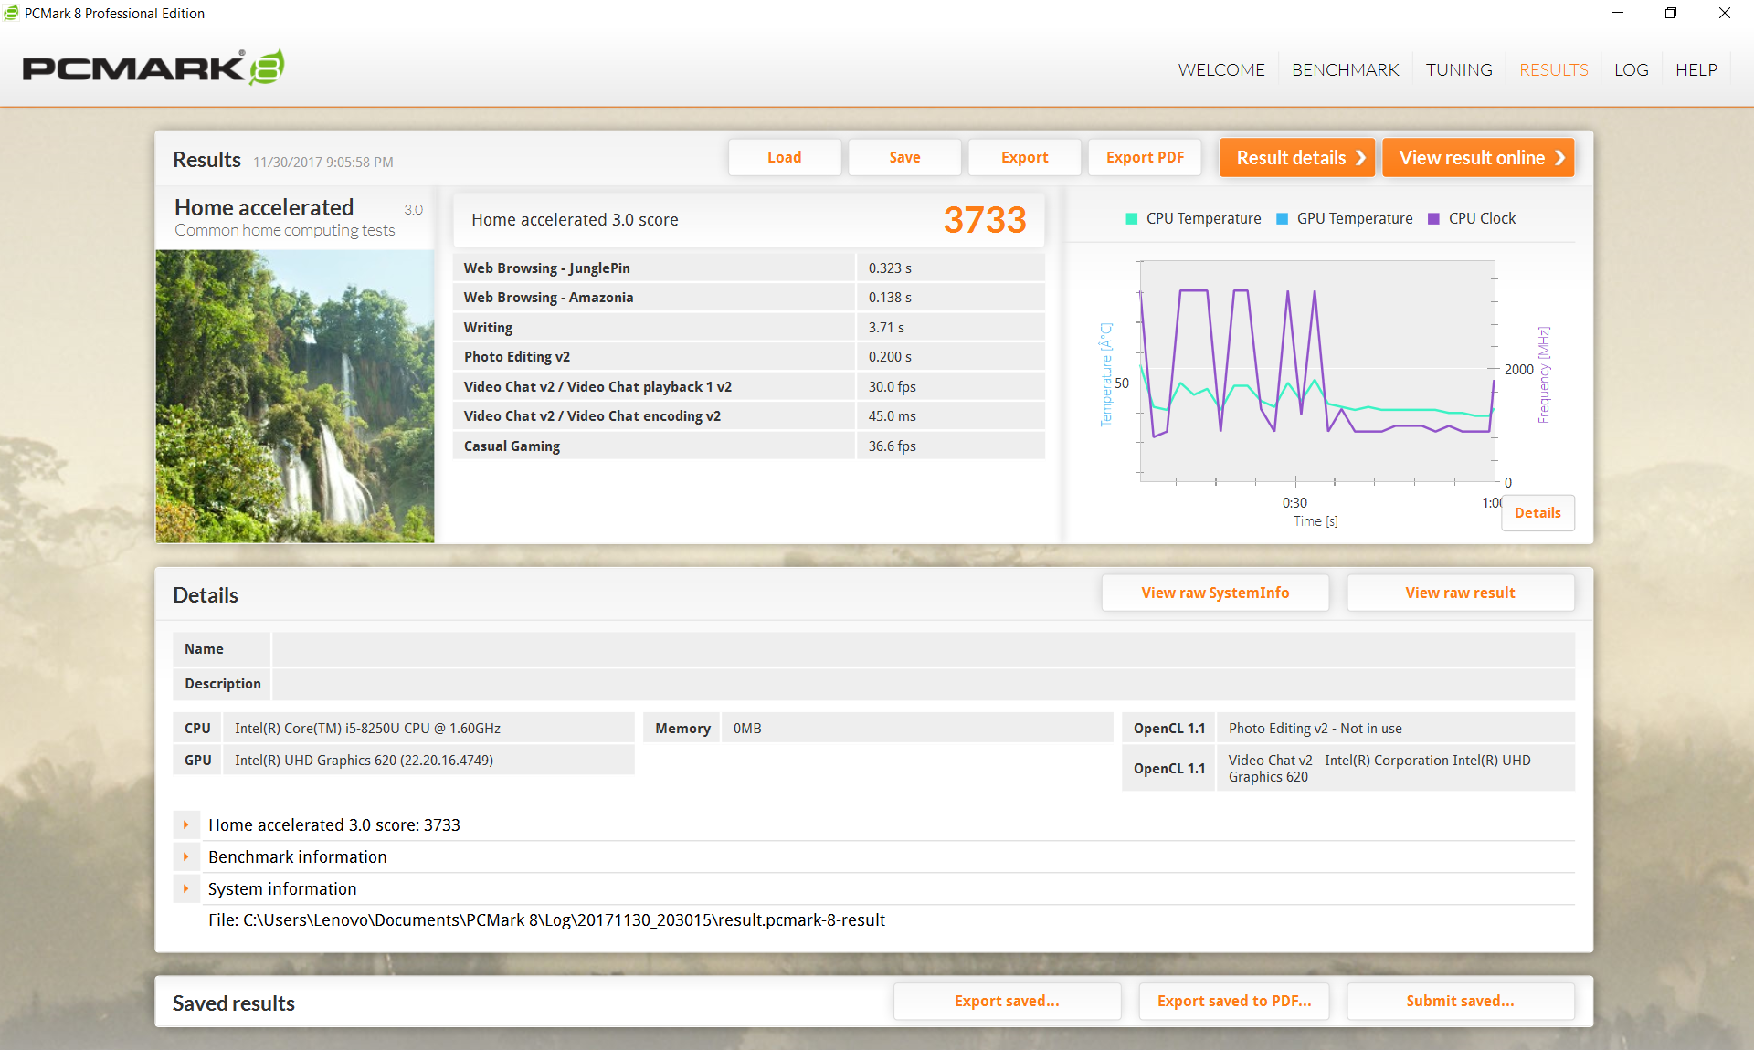The height and width of the screenshot is (1050, 1754).
Task: Click the score value 3733
Action: pos(985,220)
